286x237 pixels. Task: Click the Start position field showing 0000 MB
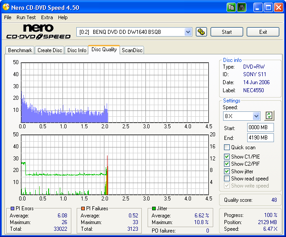261,128
